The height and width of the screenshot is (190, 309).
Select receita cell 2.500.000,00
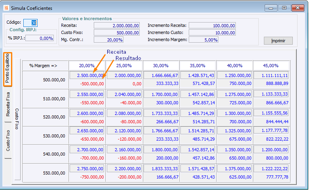[x=87, y=75]
